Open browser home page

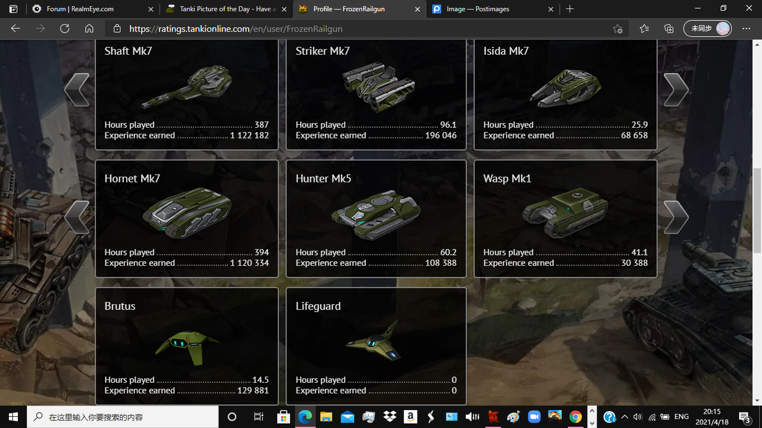pyautogui.click(x=89, y=29)
